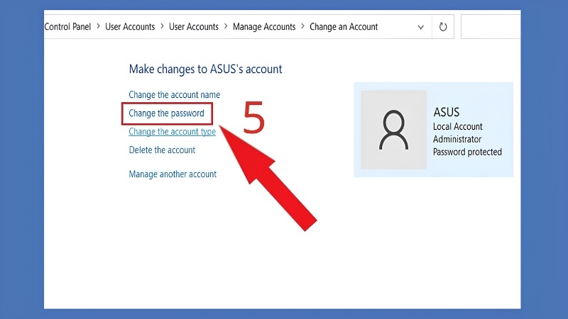Open the Manage Accounts breadcrumb

point(264,27)
